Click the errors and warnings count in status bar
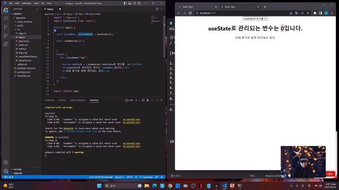This screenshot has height=190, width=339. tap(9, 177)
